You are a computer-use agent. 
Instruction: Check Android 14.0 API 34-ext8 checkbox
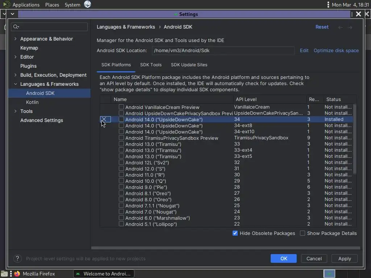point(121,125)
